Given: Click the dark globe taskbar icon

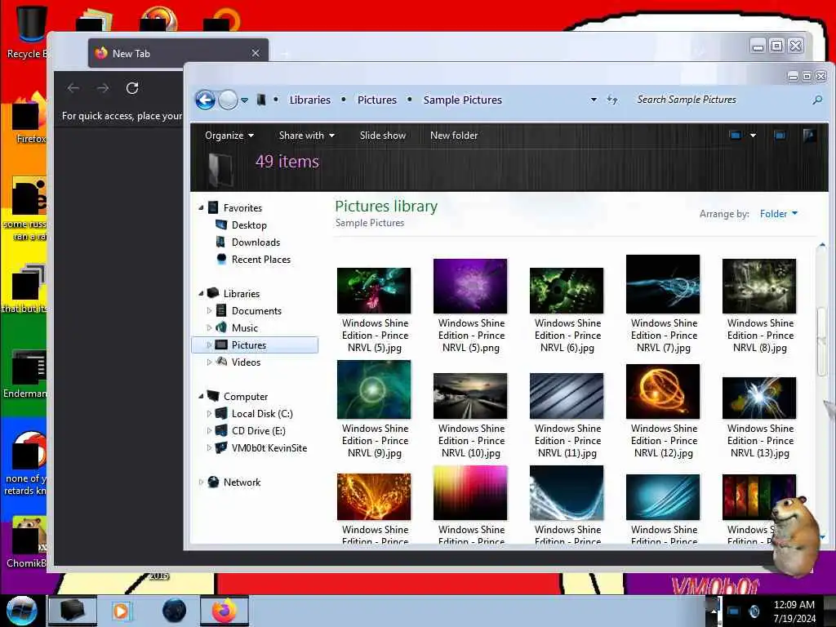Looking at the screenshot, I should click(175, 611).
